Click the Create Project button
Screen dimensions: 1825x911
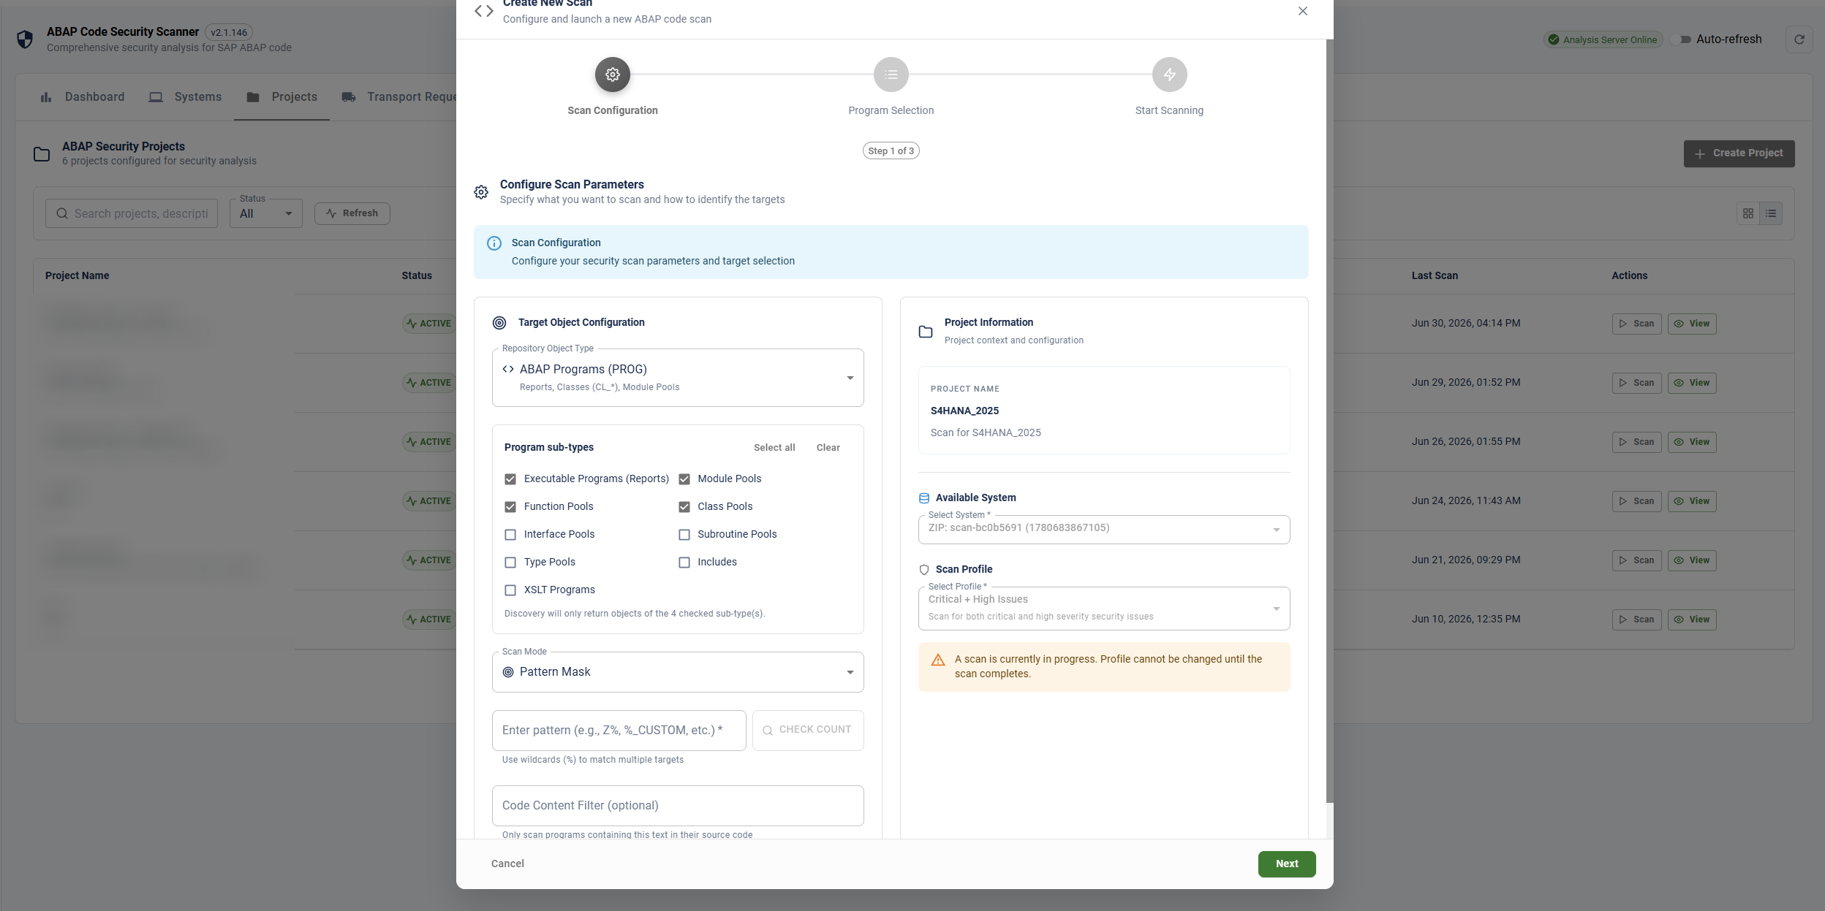(1739, 153)
